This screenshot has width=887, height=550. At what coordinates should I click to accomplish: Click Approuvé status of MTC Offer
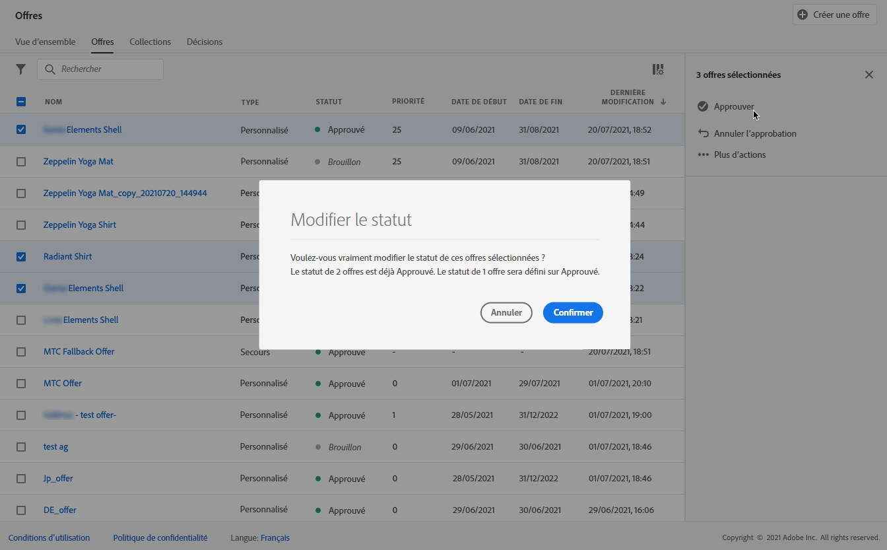347,384
